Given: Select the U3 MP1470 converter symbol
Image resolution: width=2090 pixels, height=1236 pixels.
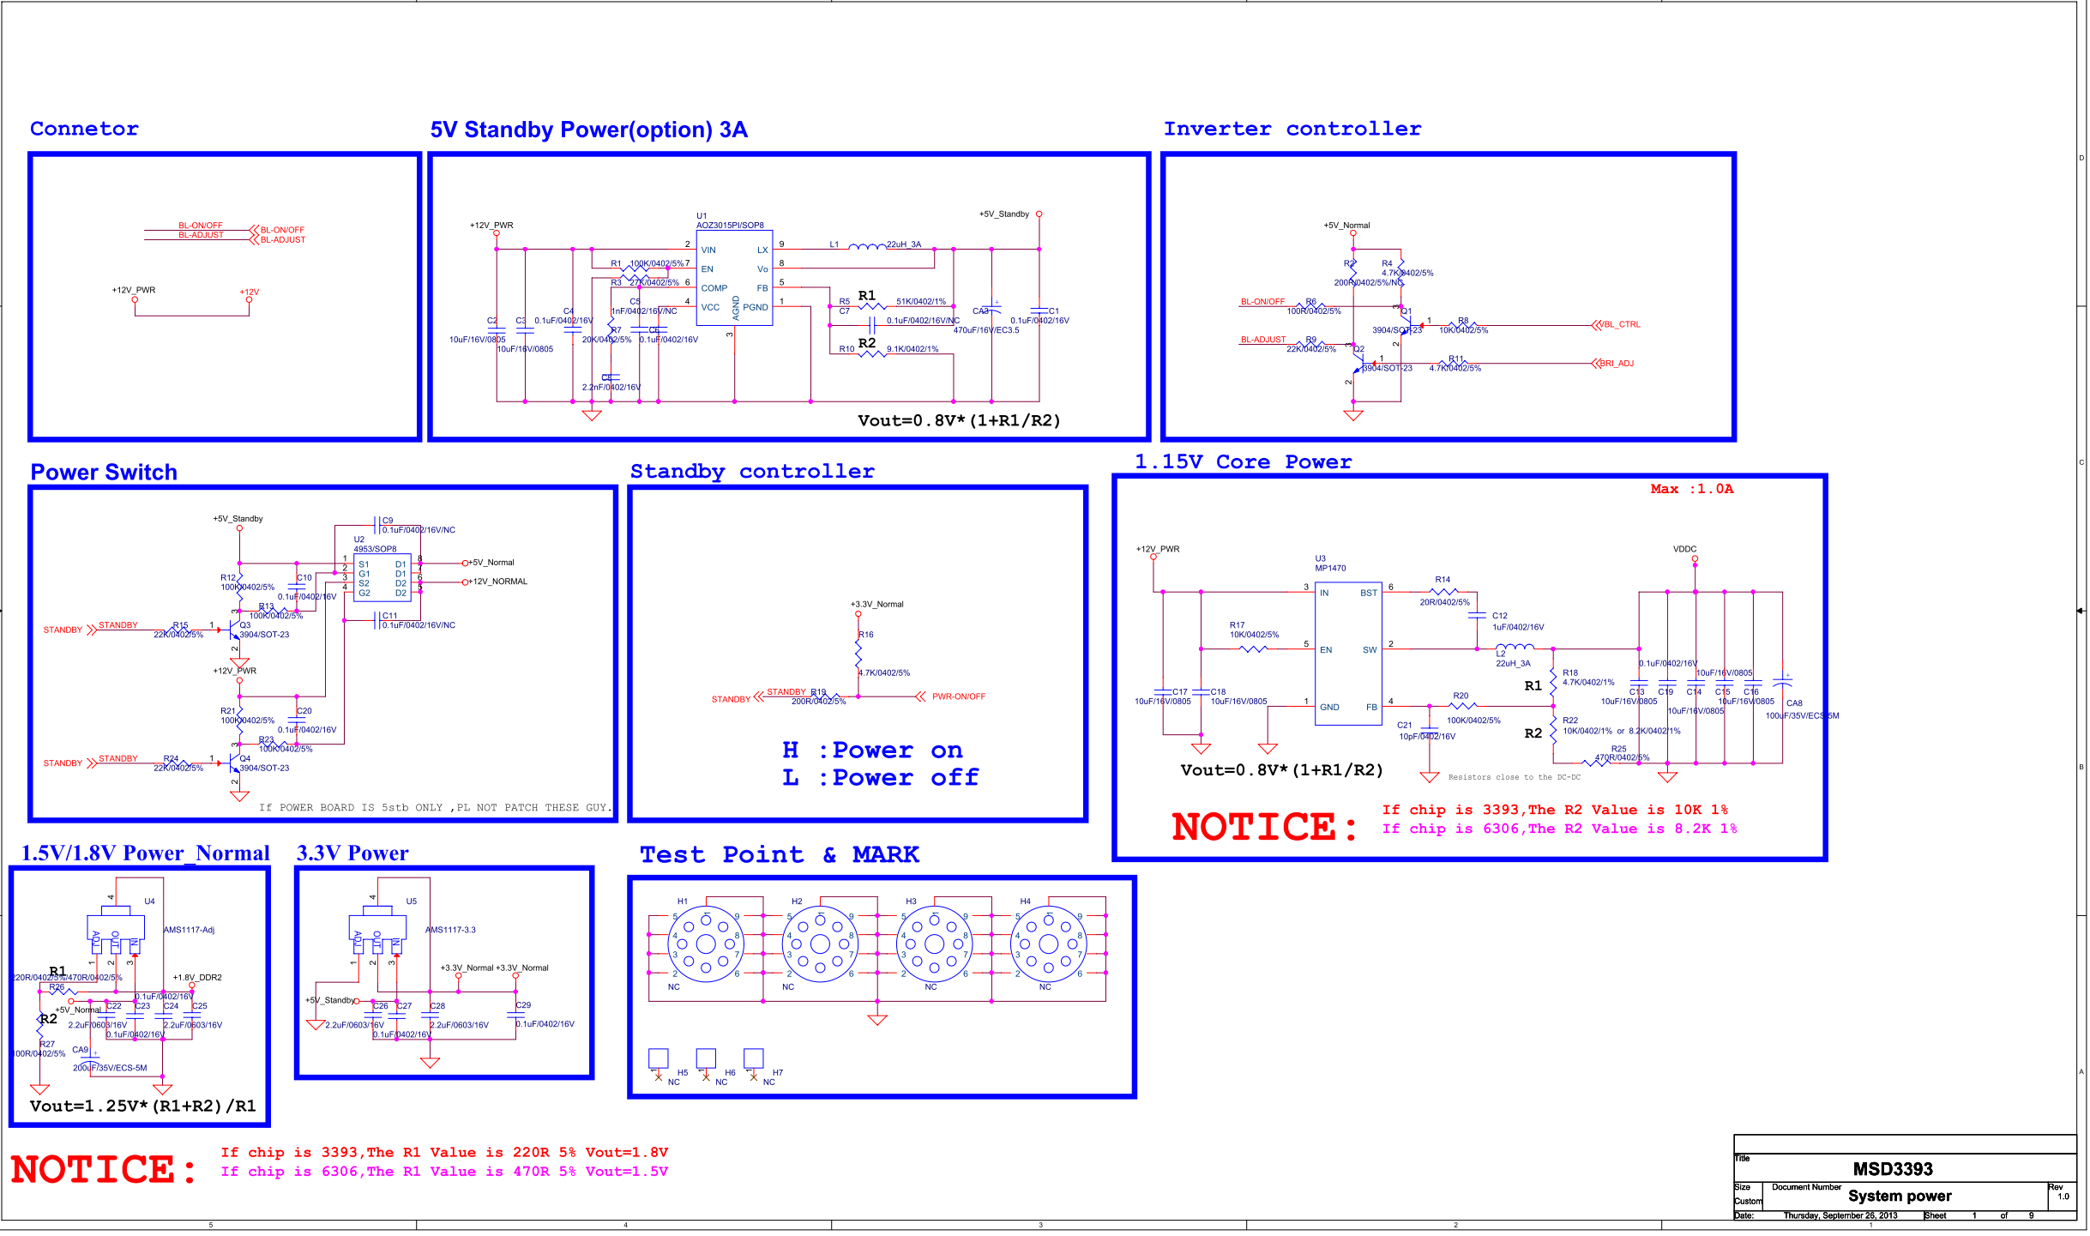Looking at the screenshot, I should (1346, 652).
